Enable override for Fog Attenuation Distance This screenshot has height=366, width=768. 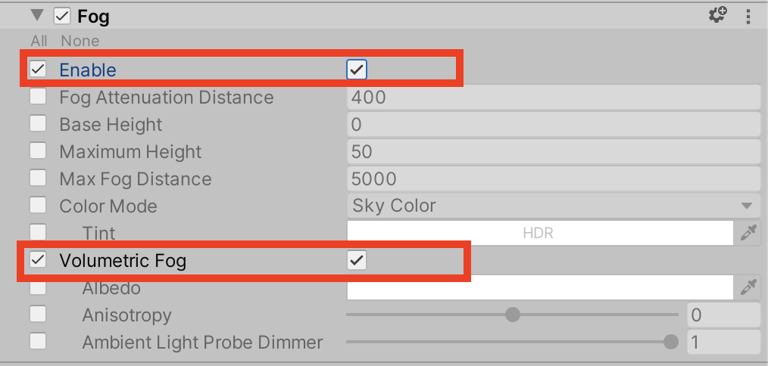pyautogui.click(x=38, y=97)
